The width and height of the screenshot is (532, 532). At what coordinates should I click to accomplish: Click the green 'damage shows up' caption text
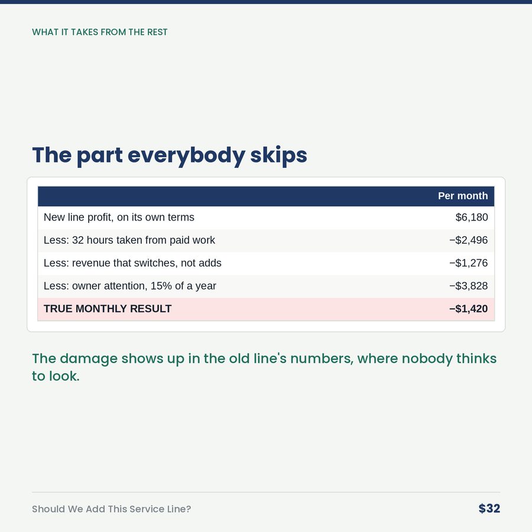coord(264,367)
